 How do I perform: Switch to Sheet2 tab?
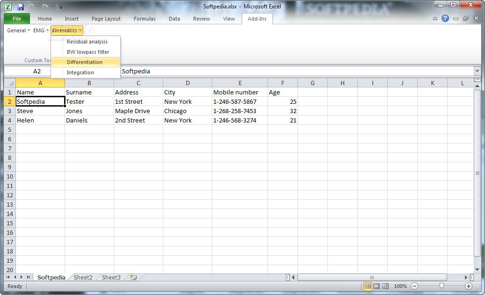(83, 277)
